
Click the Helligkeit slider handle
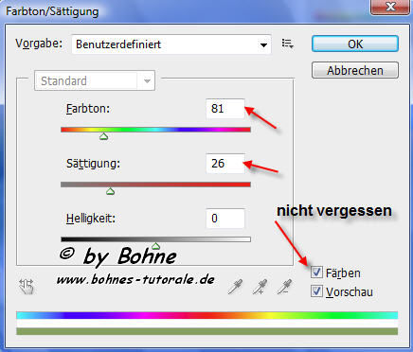(155, 246)
